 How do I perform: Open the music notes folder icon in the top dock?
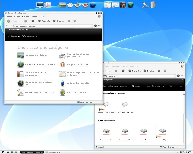pos(78,5)
